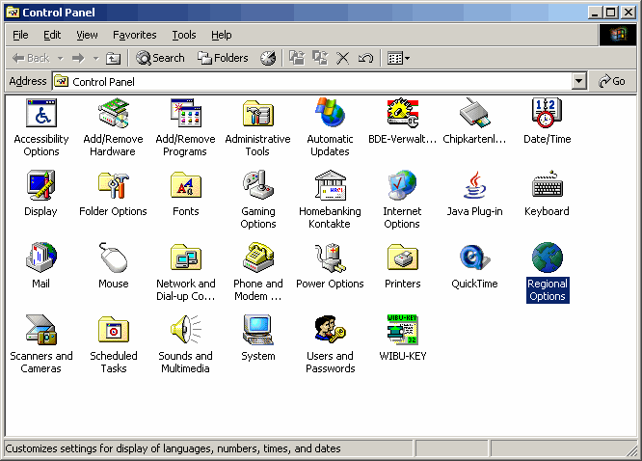
Task: Click the Go button
Action: pos(612,82)
